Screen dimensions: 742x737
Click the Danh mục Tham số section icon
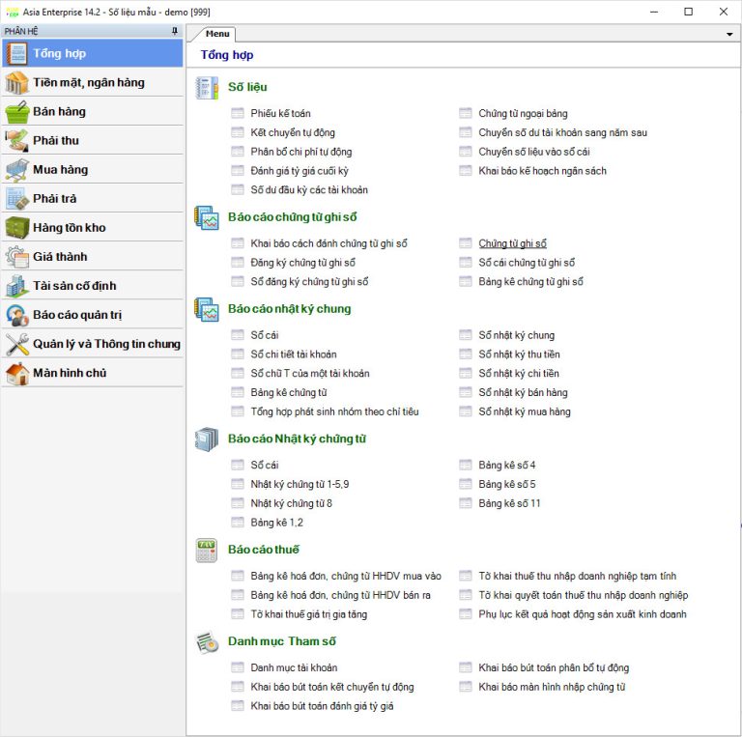pos(207,641)
